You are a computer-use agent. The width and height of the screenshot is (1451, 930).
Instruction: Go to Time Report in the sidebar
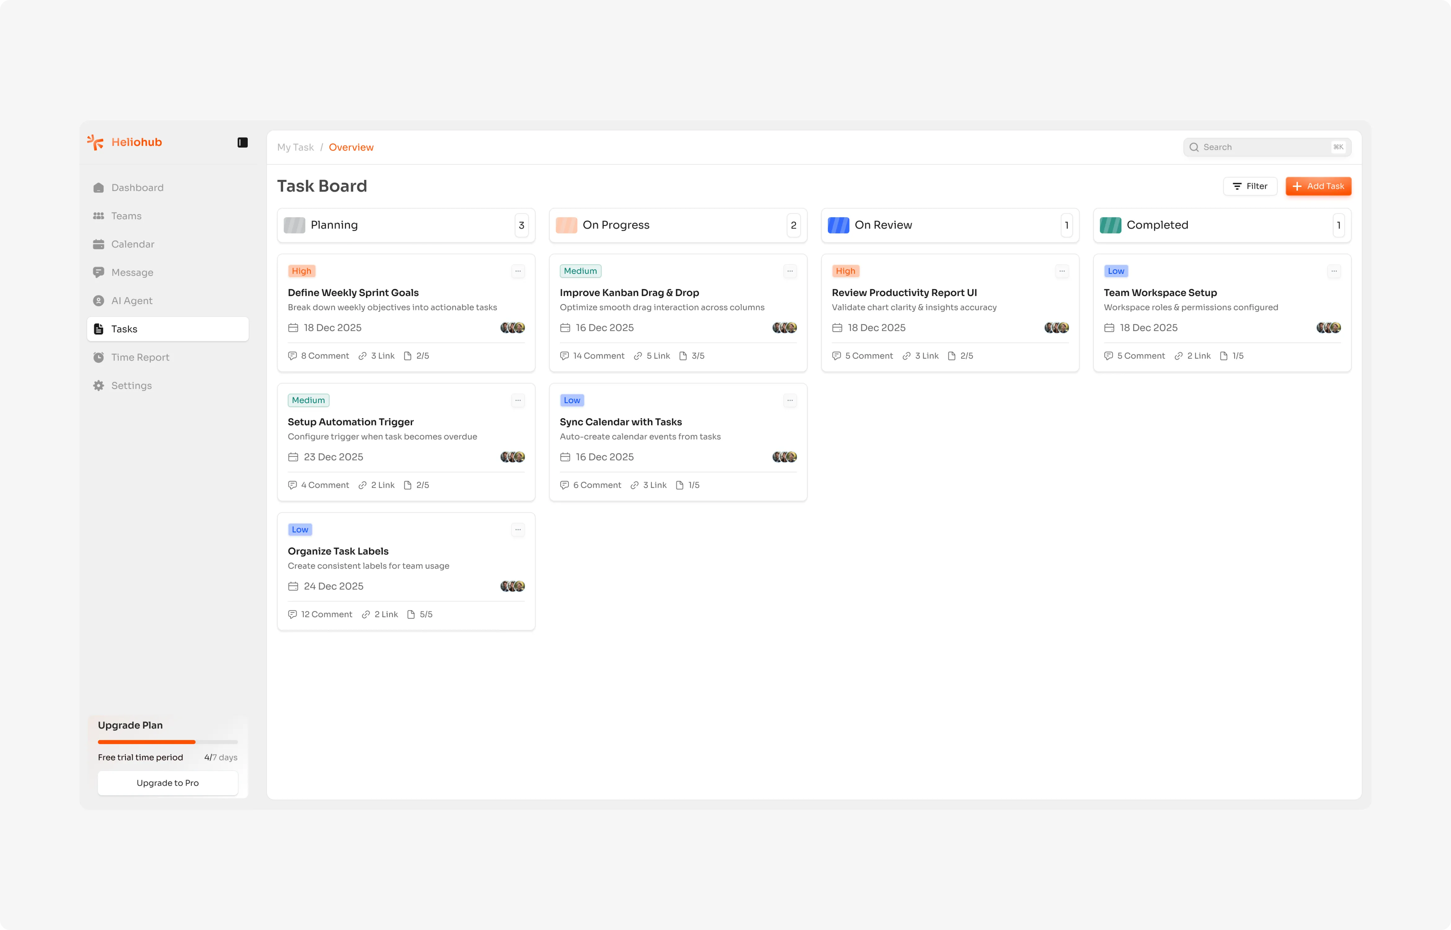click(x=140, y=357)
